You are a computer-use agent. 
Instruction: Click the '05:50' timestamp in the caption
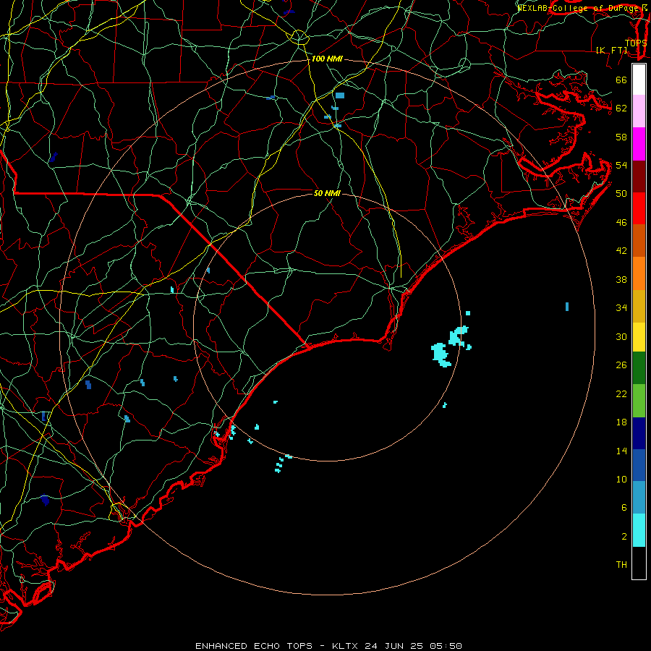tap(446, 646)
